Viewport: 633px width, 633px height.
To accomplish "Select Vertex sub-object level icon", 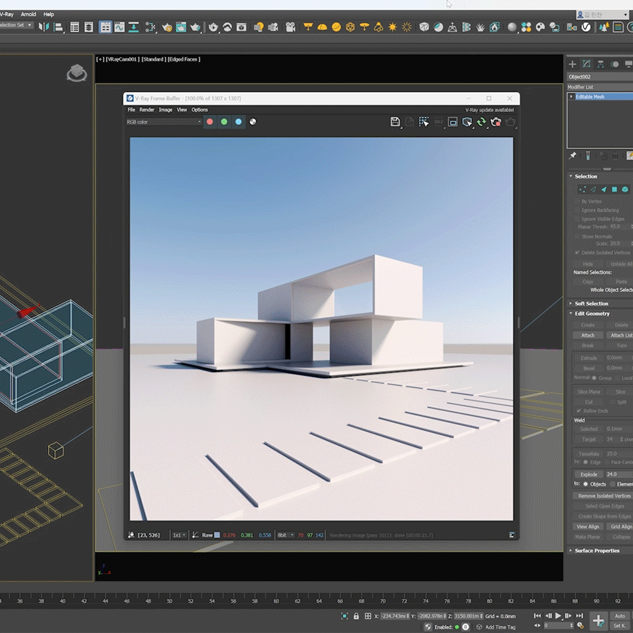I will tap(582, 189).
